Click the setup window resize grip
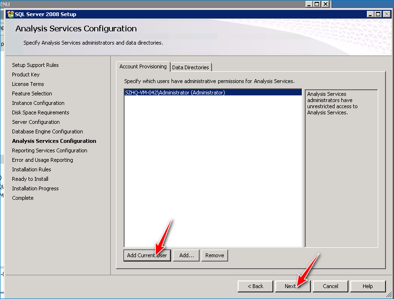This screenshot has width=394, height=299. pyautogui.click(x=388, y=294)
